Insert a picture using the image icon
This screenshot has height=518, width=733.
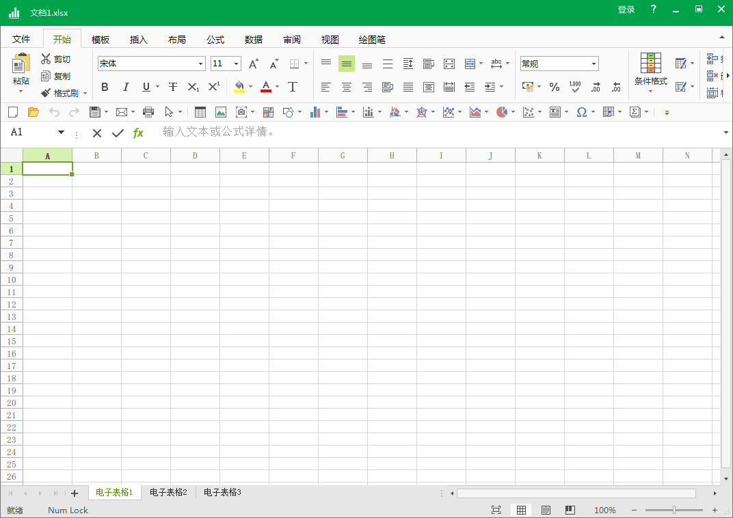(222, 112)
